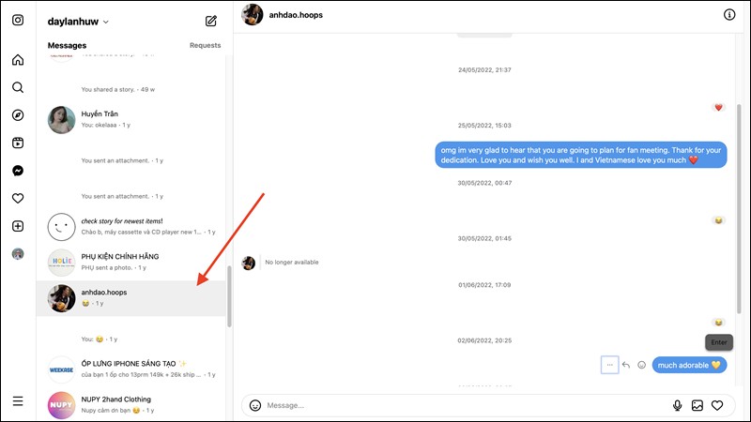
Task: Click the add photo icon in composer
Action: coord(697,405)
